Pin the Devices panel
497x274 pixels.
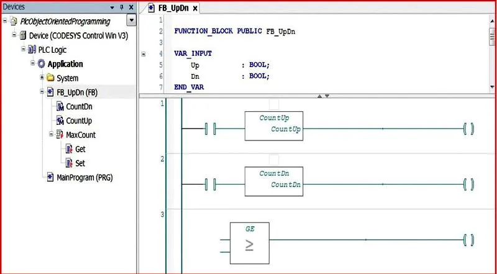tap(121, 7)
